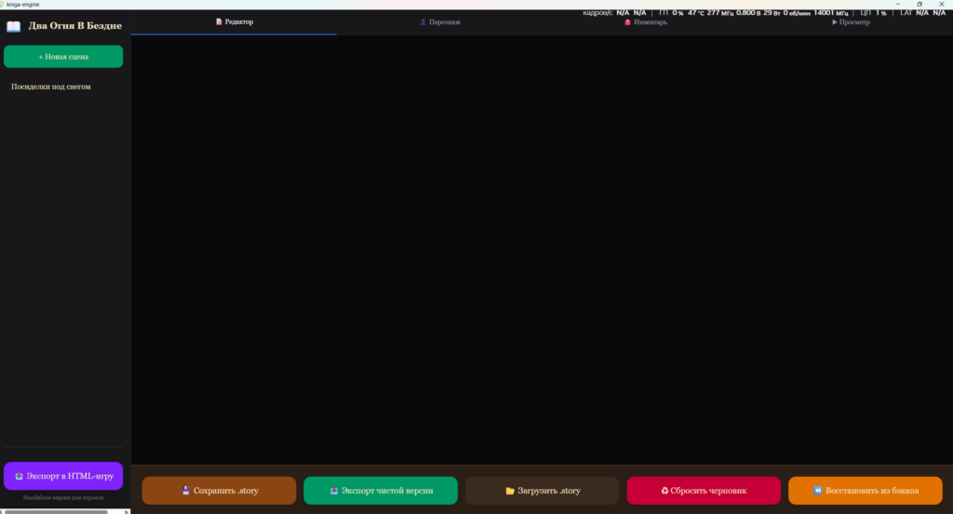
Task: Click the sidebar horizontal scrollbar thumb
Action: (56, 510)
